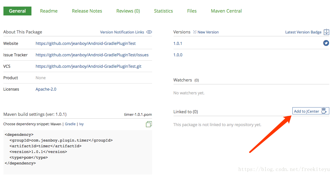Click the 'None' Product value
Viewport: 333px width, 175px height.
click(x=41, y=78)
